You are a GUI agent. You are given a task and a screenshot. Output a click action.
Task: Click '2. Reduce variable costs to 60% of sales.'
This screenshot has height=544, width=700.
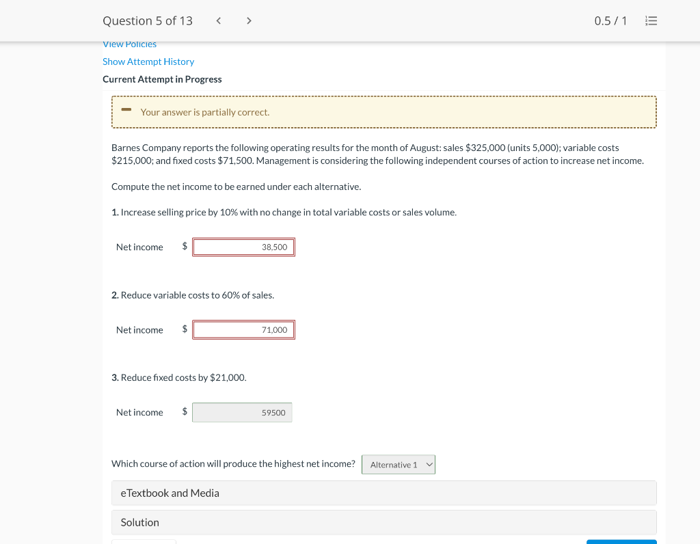(193, 295)
